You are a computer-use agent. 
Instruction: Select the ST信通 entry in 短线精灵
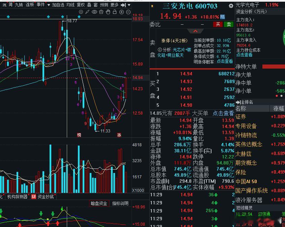click(264, 214)
